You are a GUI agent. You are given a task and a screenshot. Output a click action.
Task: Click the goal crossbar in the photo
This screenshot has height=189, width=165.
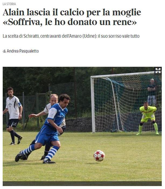tap(123, 75)
